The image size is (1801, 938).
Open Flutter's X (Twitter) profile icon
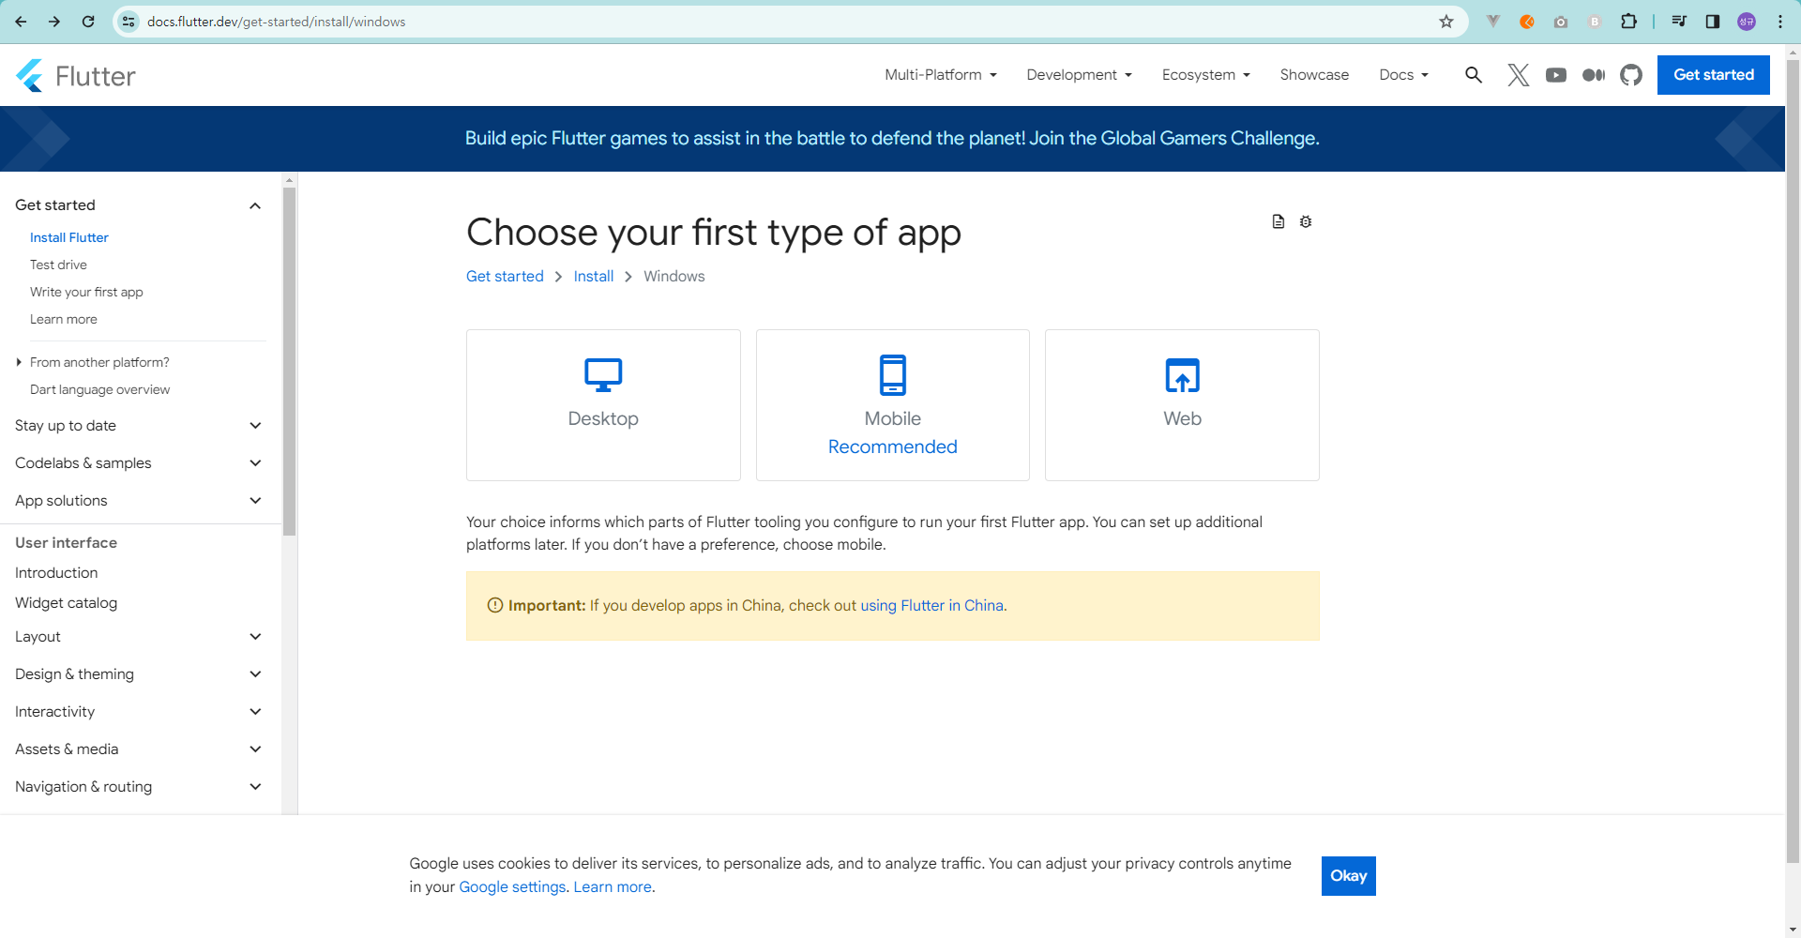(1519, 75)
